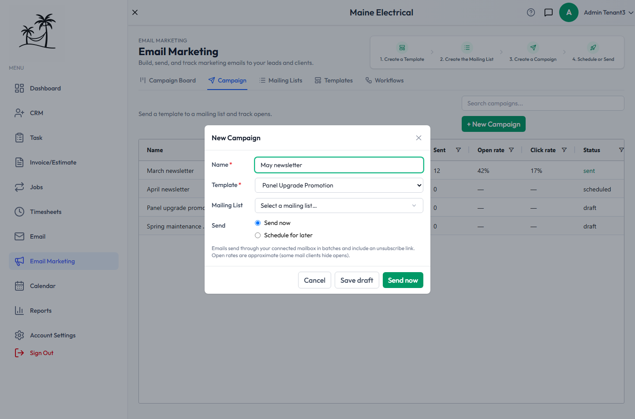
Task: Click the Account Settings gear icon
Action: click(19, 335)
